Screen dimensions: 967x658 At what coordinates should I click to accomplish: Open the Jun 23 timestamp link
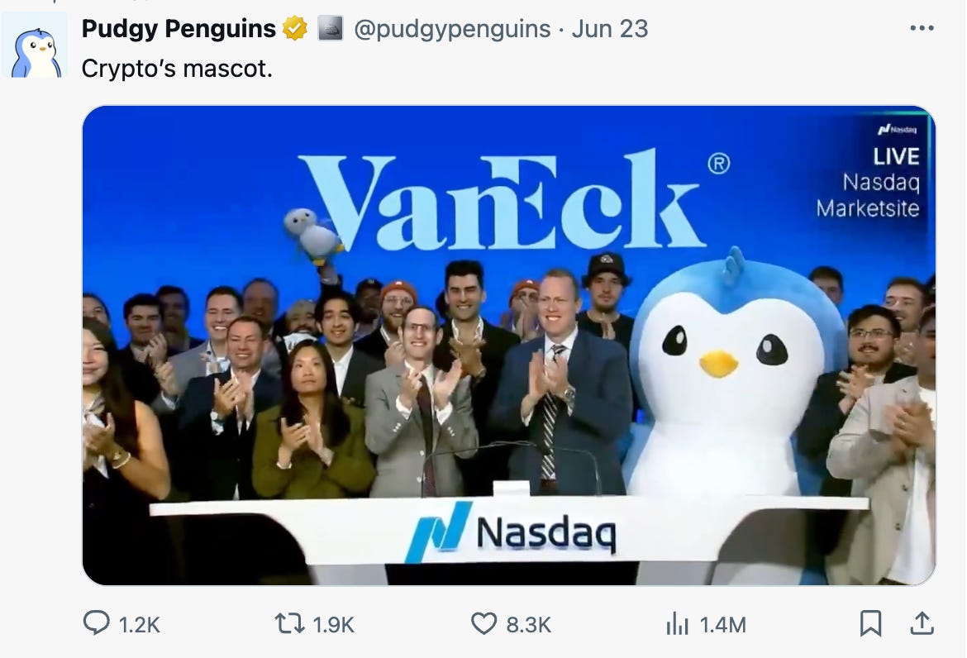click(609, 29)
